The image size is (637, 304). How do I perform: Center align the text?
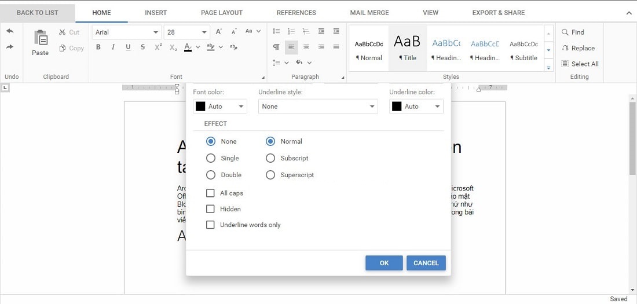[306, 47]
